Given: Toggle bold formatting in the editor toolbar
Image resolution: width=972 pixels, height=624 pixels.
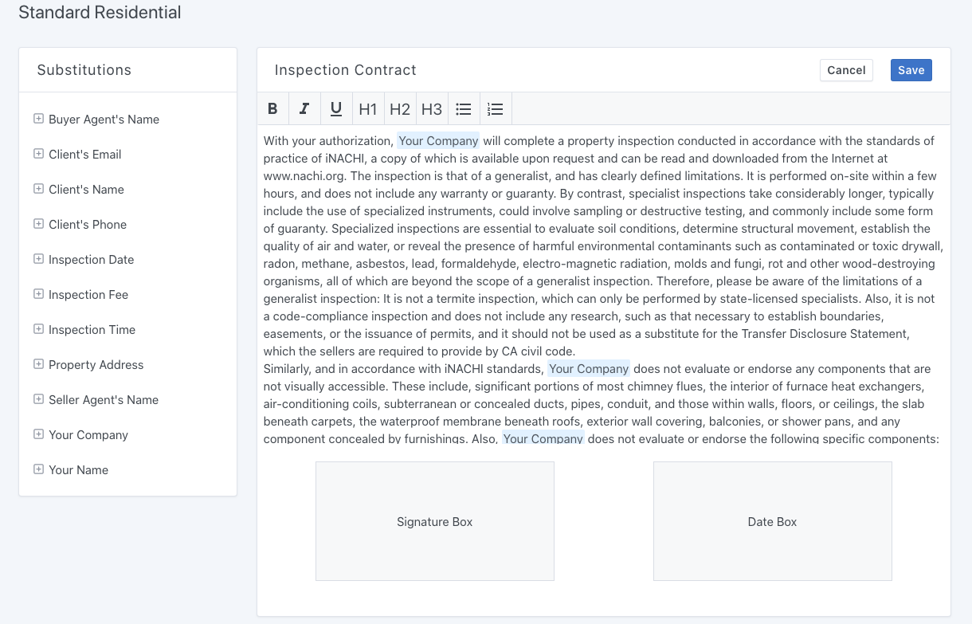Looking at the screenshot, I should [x=272, y=109].
